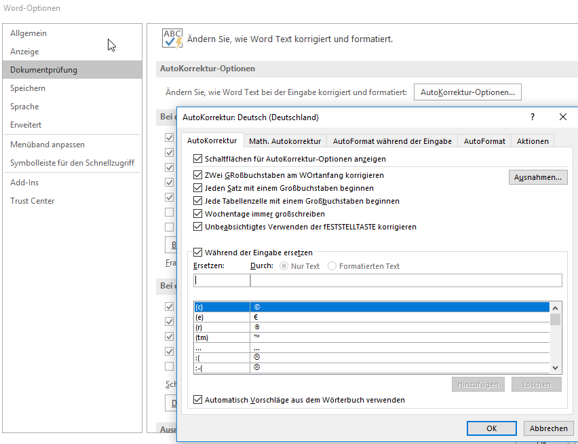The width and height of the screenshot is (578, 444).
Task: Open the Ausnahmen... button
Action: (x=538, y=177)
